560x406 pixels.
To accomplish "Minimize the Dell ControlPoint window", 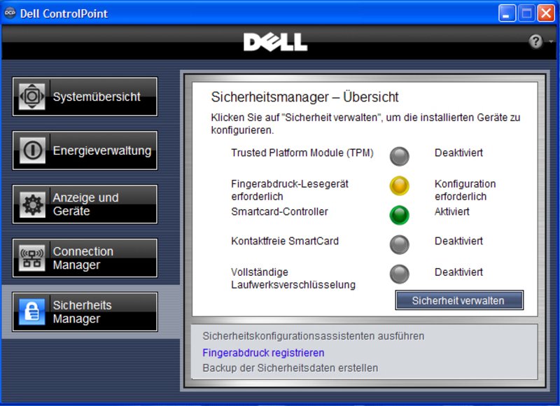I will coord(507,13).
